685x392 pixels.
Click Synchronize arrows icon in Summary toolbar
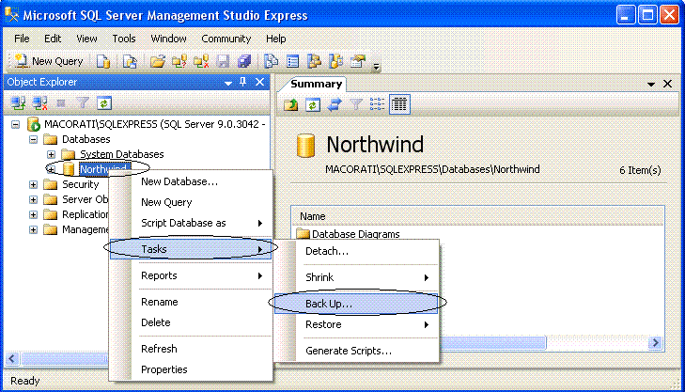pos(335,105)
